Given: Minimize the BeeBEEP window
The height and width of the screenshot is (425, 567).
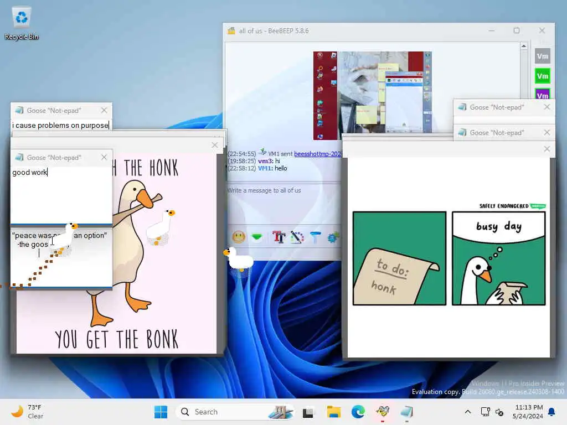Looking at the screenshot, I should [x=492, y=31].
